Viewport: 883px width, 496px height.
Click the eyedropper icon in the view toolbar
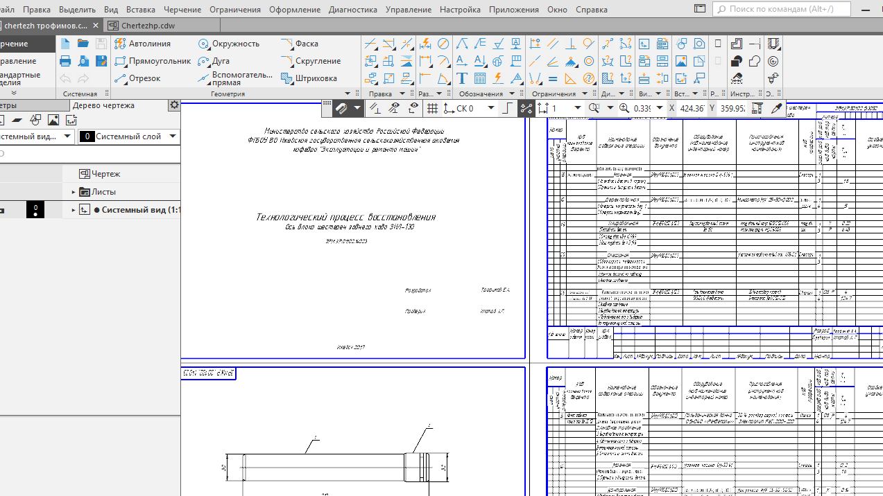[x=776, y=108]
